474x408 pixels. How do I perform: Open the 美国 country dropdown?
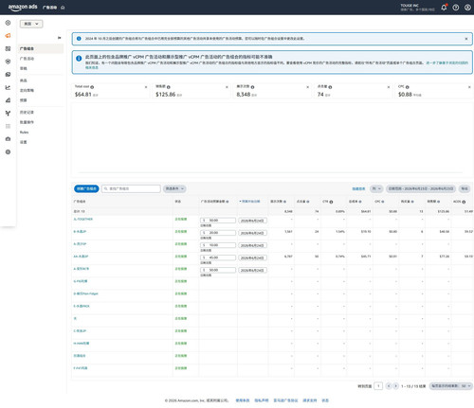coord(31,24)
